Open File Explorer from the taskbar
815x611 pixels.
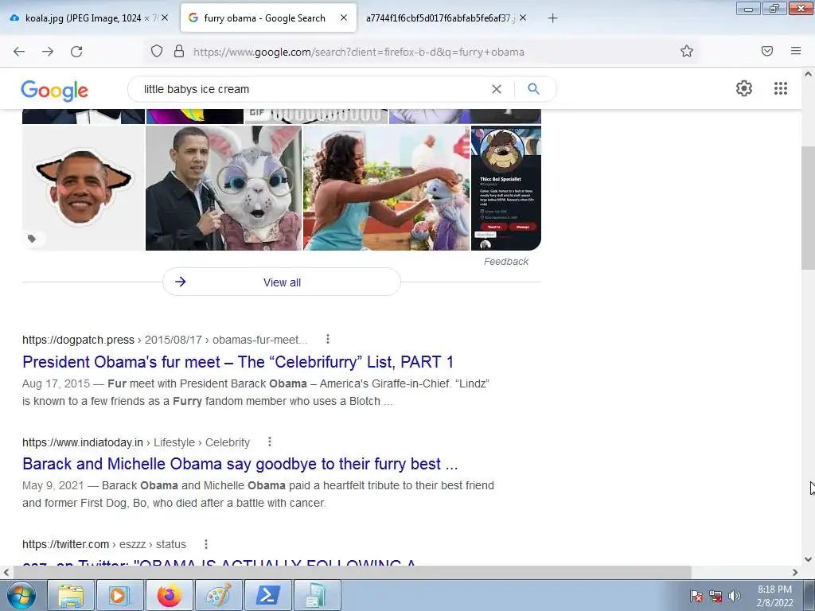click(71, 595)
